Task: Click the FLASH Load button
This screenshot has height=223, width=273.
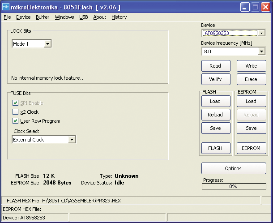Action: (216, 101)
